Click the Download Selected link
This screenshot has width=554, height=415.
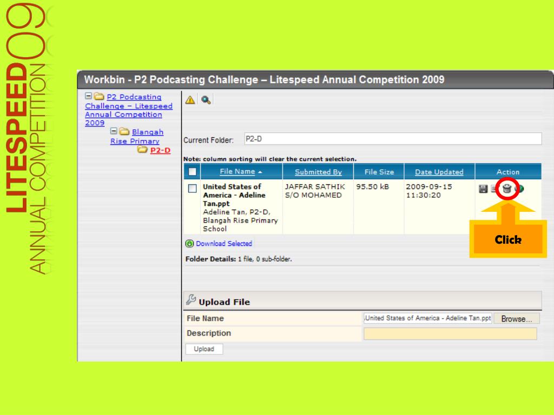point(224,244)
